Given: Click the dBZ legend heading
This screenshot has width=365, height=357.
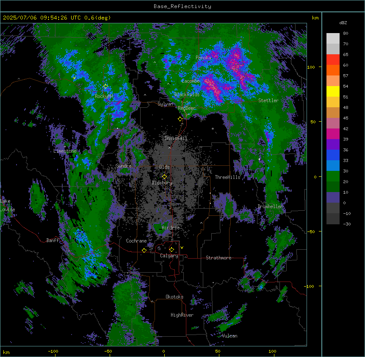Looking at the screenshot, I should coord(343,22).
